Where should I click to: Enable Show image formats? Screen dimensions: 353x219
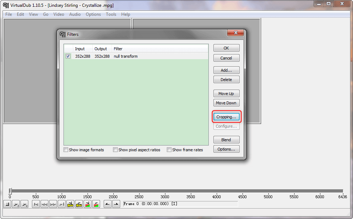[x=66, y=150]
